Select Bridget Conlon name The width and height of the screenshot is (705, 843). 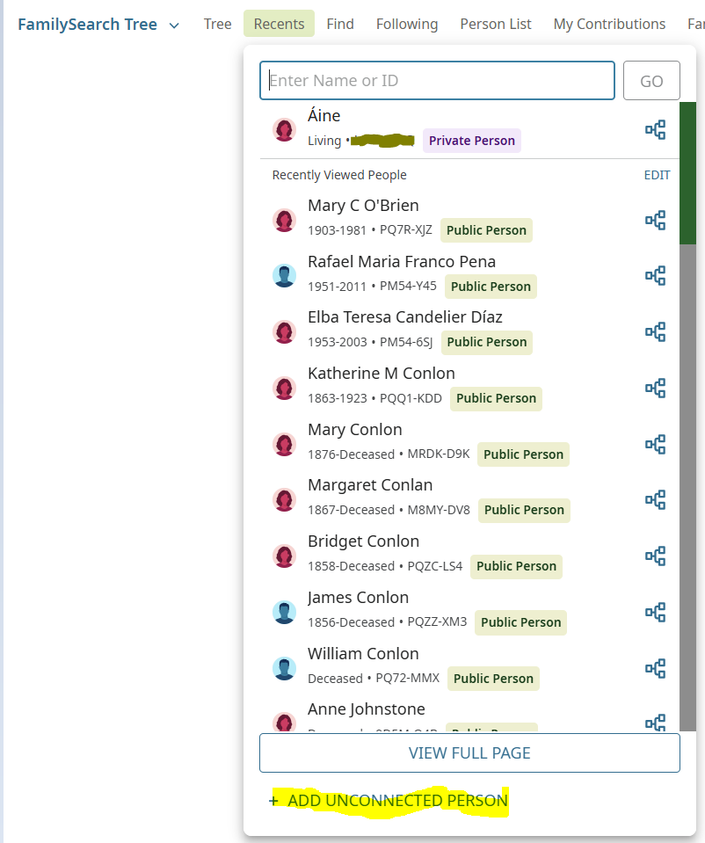click(363, 541)
